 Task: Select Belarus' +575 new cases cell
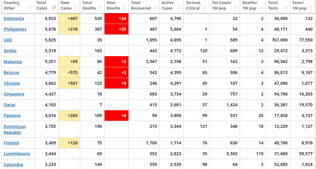pos(69,73)
